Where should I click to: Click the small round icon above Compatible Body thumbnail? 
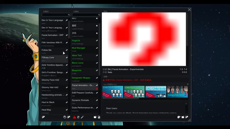[x=188, y=84]
